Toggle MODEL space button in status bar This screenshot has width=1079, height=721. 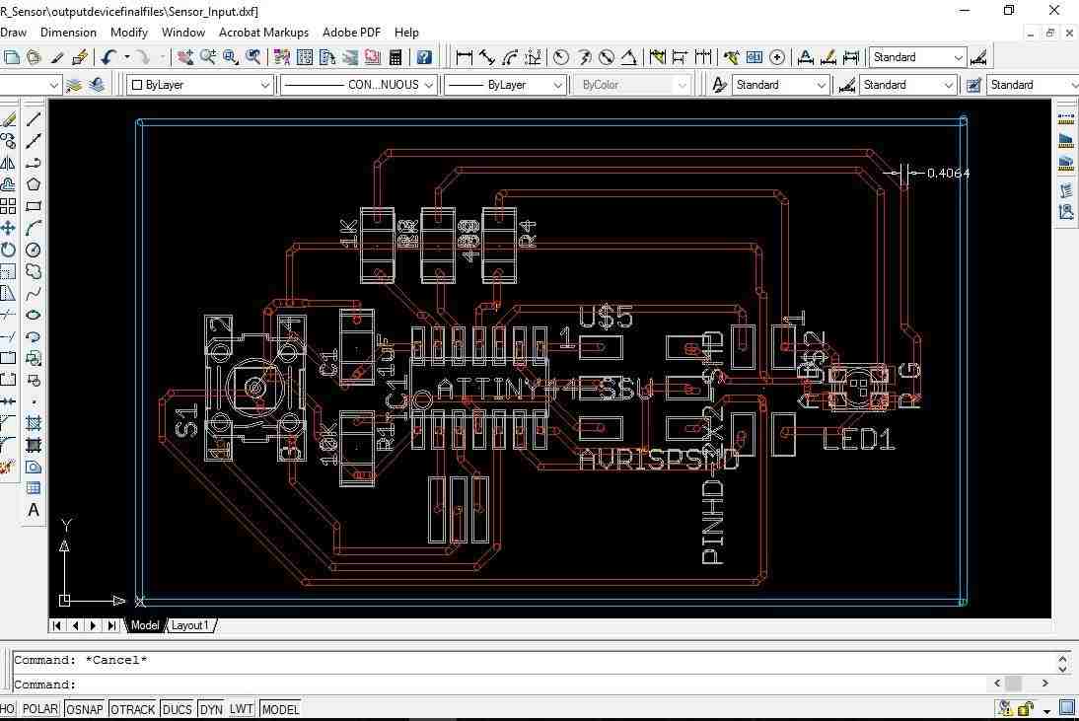pos(280,709)
